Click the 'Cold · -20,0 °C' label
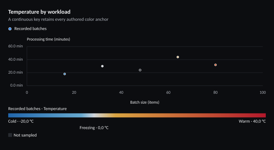The image size is (274, 150). click(21, 121)
